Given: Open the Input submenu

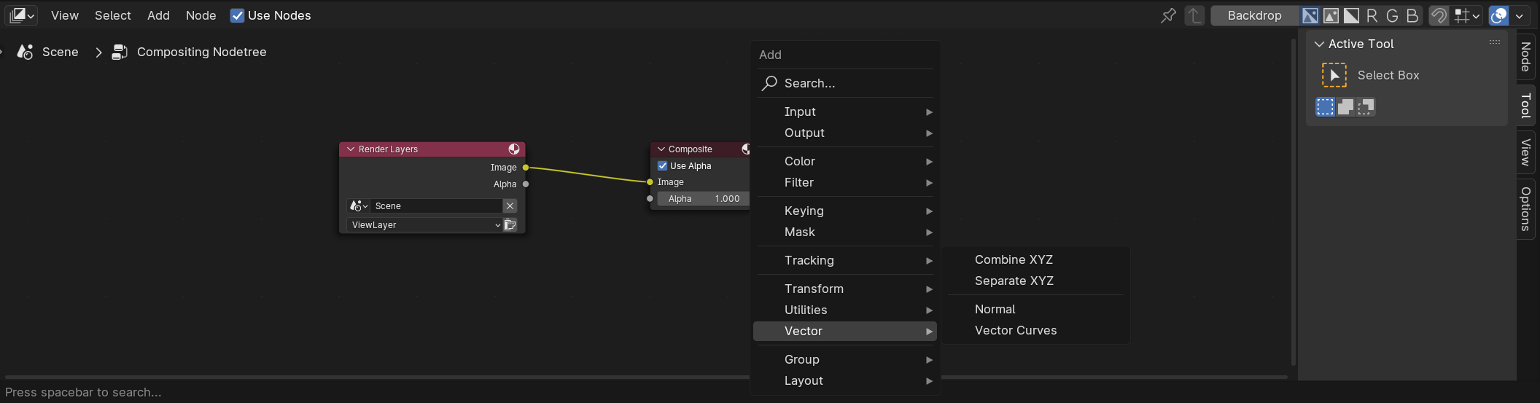Looking at the screenshot, I should point(846,111).
